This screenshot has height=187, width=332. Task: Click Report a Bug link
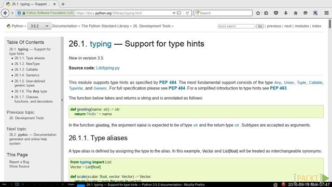[x=19, y=162]
